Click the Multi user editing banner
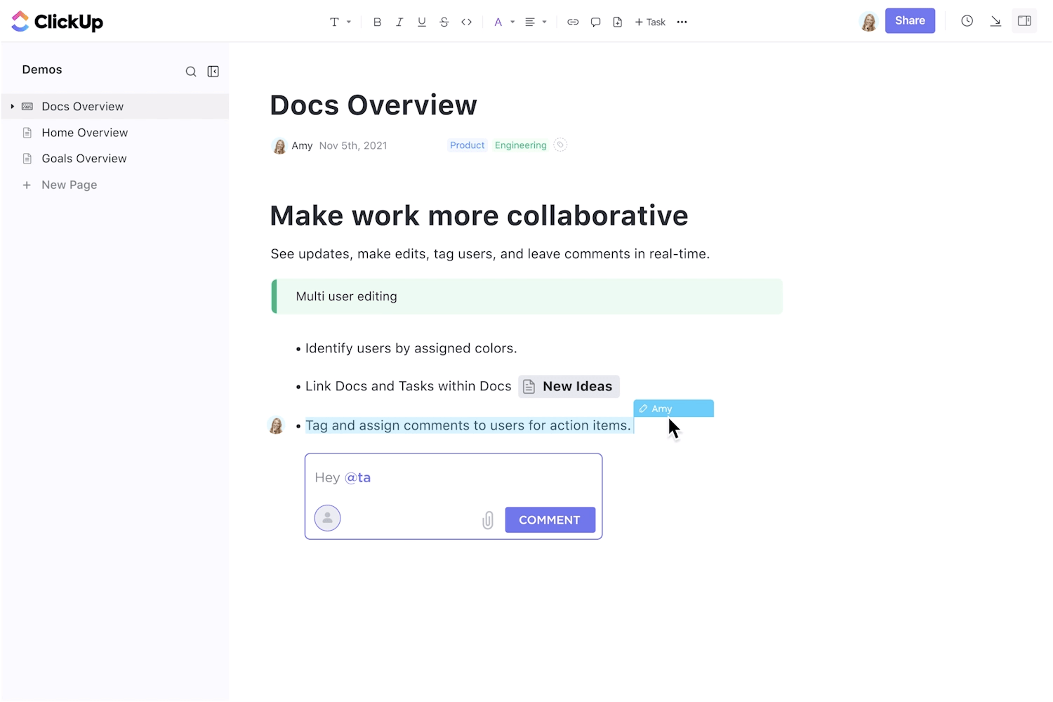Screen dimensions: 1053x702 click(x=526, y=296)
